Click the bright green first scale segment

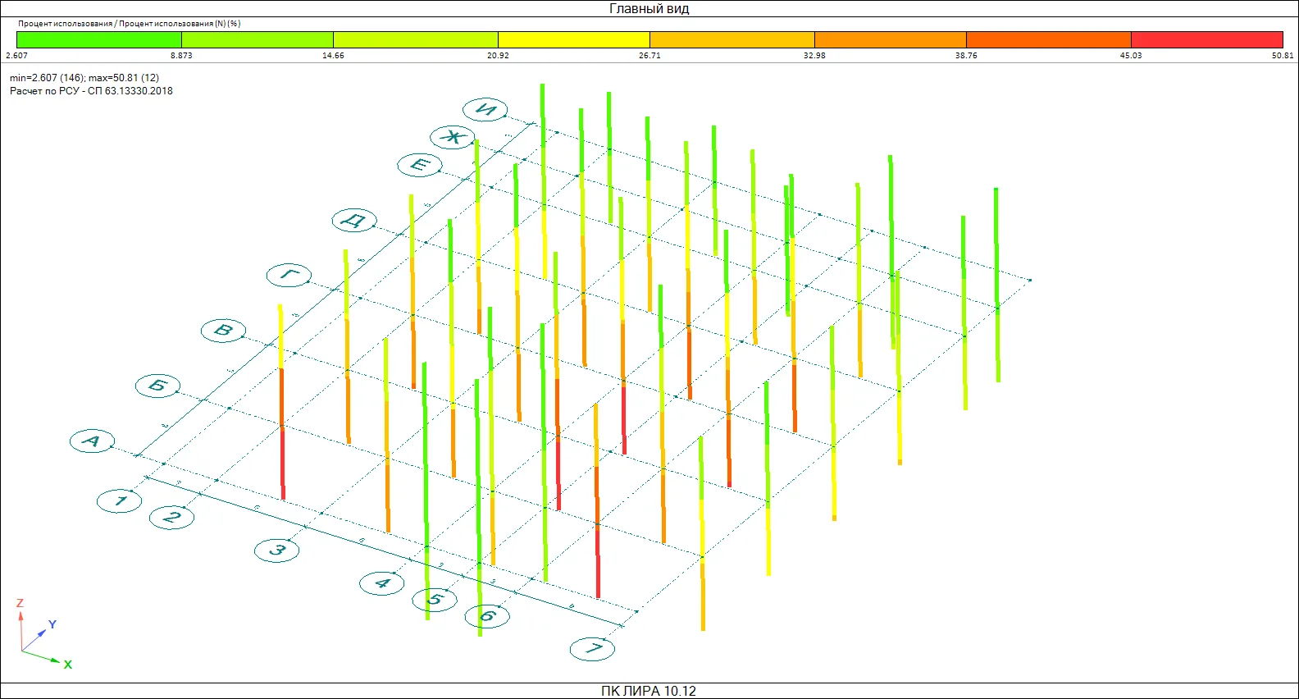[99, 39]
